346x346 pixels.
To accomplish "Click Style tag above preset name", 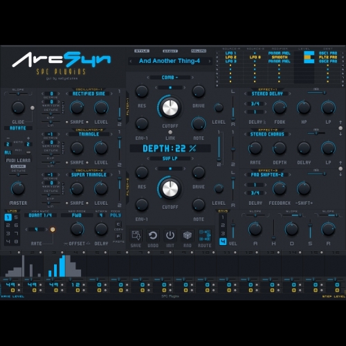I will tap(142, 51).
